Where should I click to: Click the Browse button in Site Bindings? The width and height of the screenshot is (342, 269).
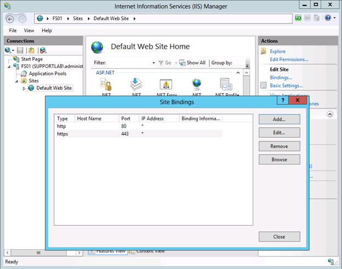[279, 159]
